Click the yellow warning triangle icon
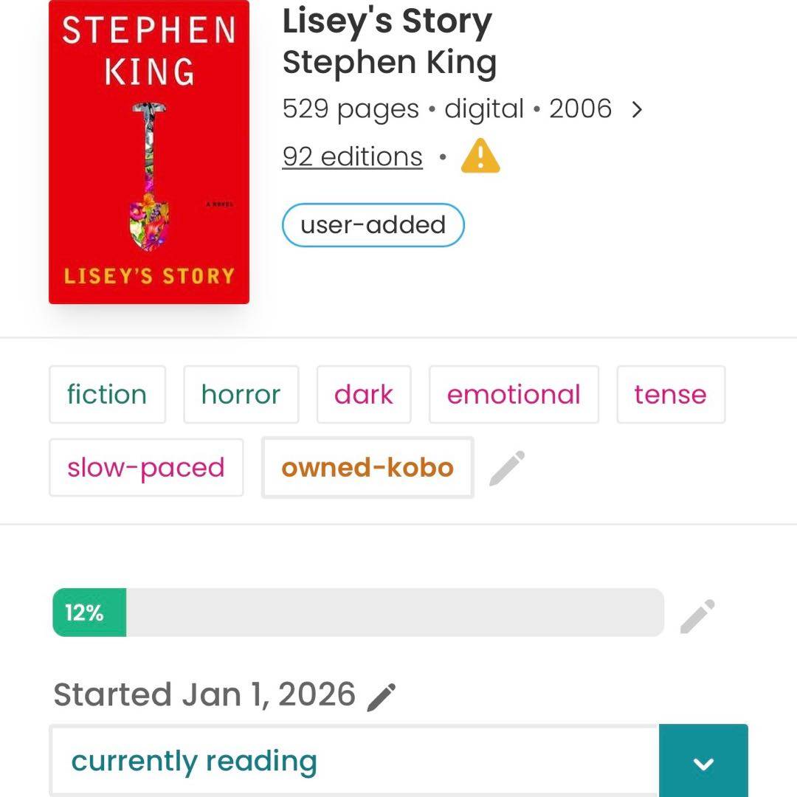 click(480, 156)
